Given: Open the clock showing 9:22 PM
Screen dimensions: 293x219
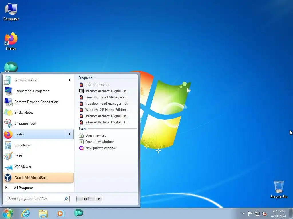Looking at the screenshot, I should pyautogui.click(x=278, y=214).
